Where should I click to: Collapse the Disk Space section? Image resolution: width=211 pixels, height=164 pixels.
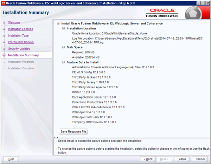tap(63, 47)
